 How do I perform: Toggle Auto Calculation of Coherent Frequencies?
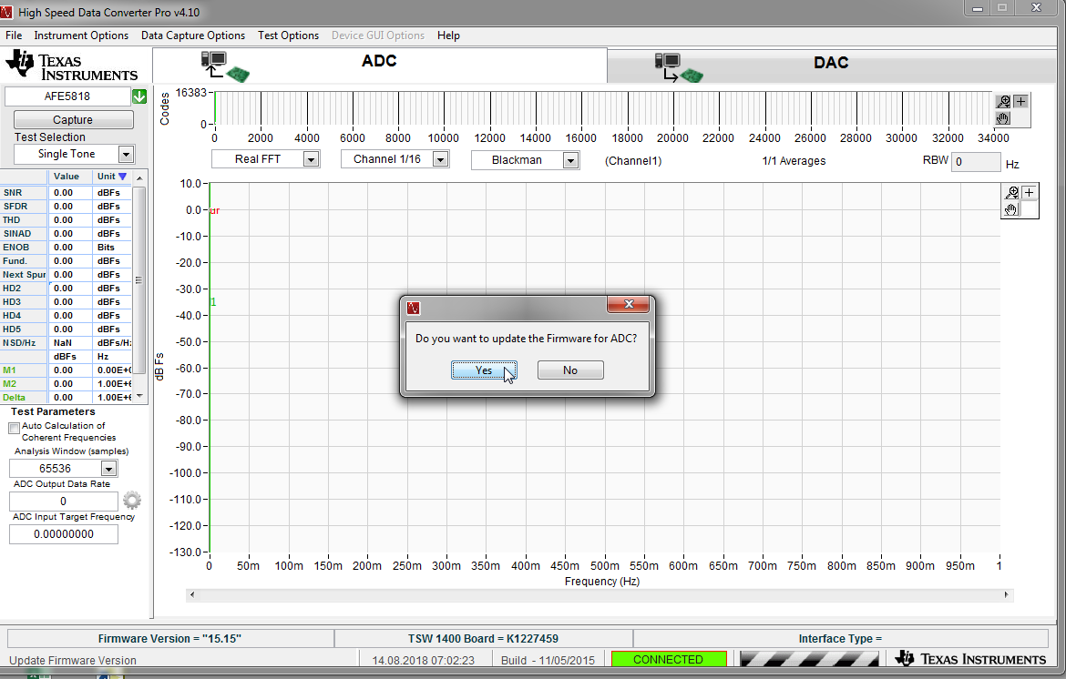[x=14, y=428]
